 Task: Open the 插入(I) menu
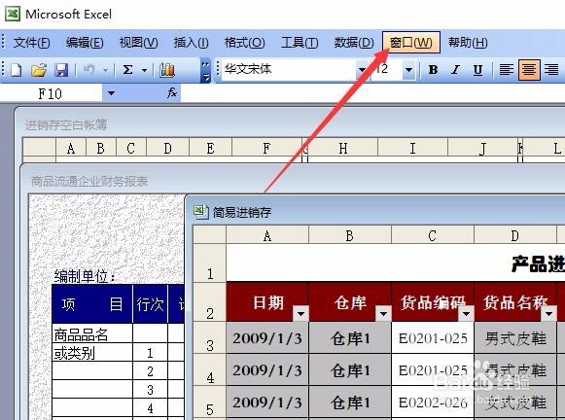coord(191,43)
